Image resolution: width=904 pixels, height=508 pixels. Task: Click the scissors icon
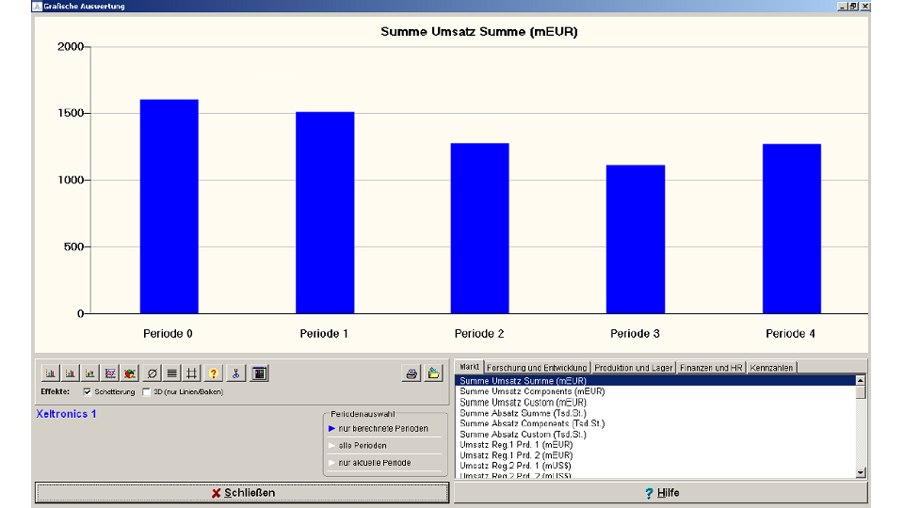click(235, 373)
